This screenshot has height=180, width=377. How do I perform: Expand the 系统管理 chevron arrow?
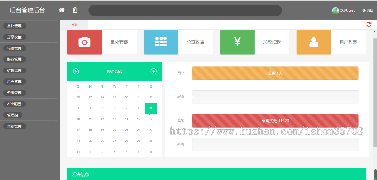(53, 125)
